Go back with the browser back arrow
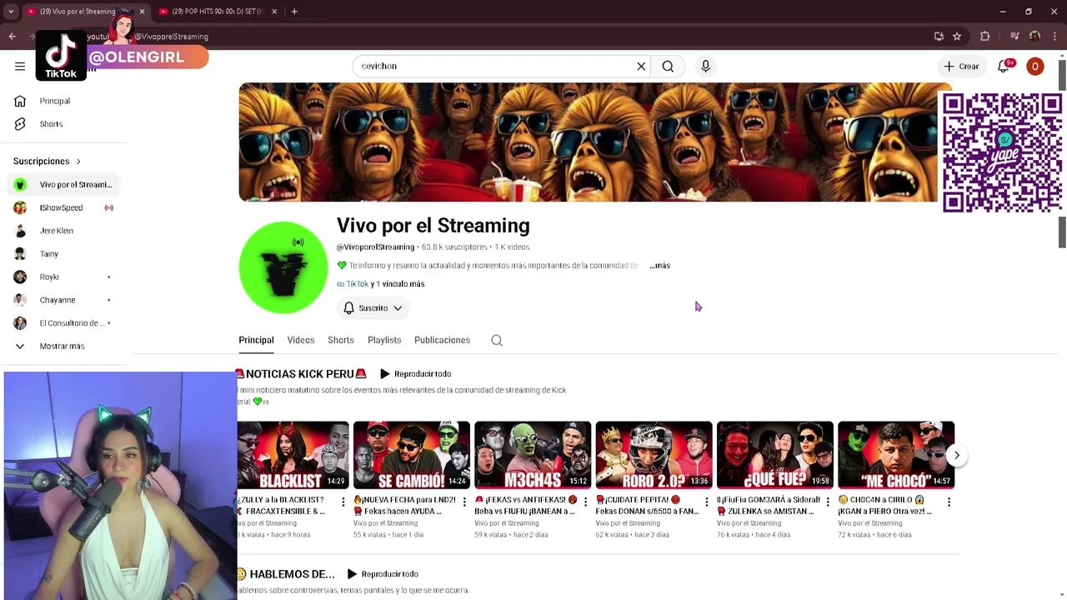The width and height of the screenshot is (1067, 600). (13, 37)
